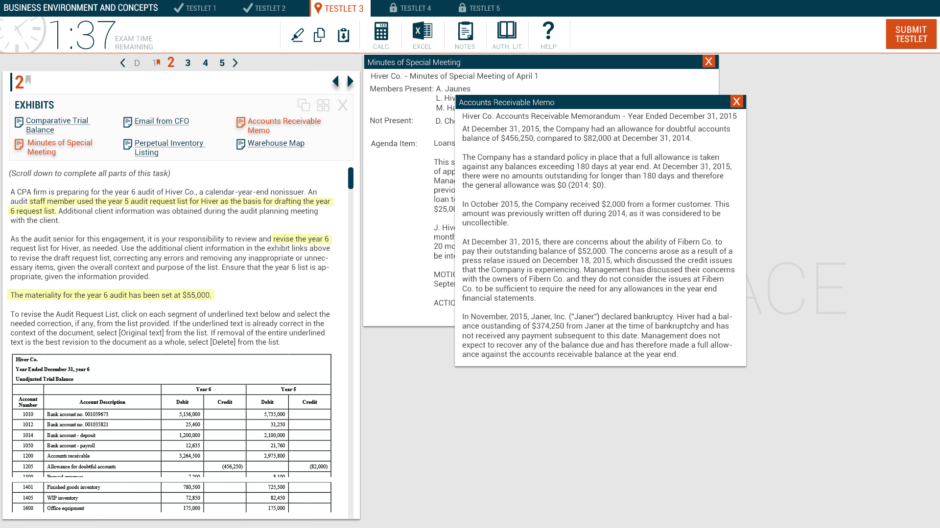The width and height of the screenshot is (940, 528).
Task: Click the copy icon in toolbar
Action: pos(320,35)
